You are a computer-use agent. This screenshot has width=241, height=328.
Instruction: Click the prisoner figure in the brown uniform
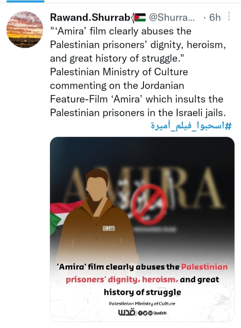(98, 215)
